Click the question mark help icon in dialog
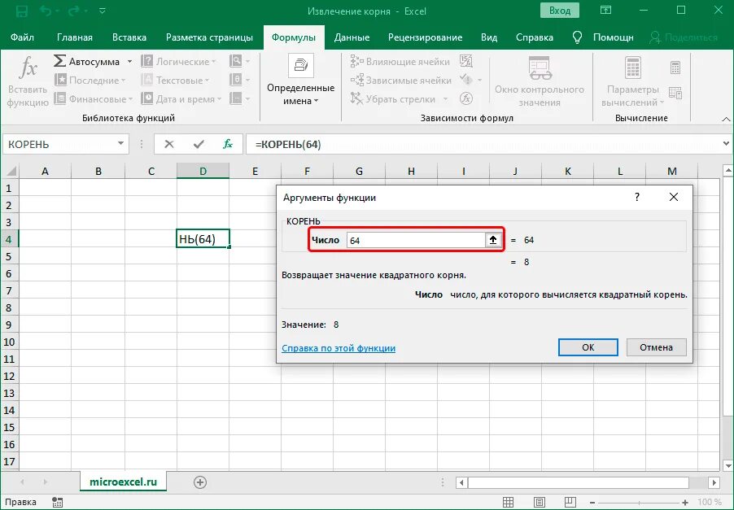 point(636,197)
